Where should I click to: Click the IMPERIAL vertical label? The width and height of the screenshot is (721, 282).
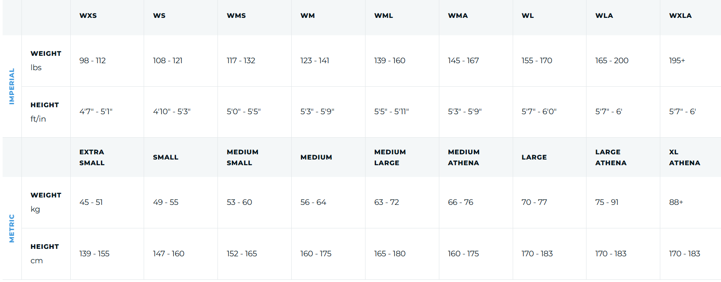point(12,86)
